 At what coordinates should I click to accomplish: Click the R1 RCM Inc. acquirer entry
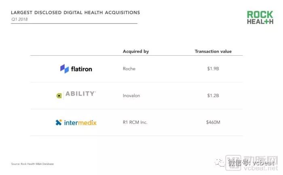(135, 122)
